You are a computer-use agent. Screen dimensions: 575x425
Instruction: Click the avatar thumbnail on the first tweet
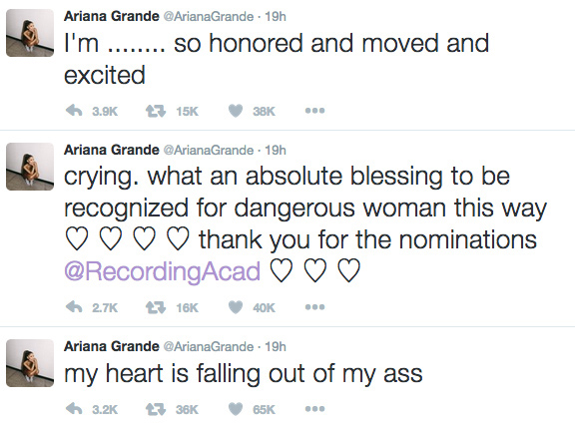coord(30,33)
